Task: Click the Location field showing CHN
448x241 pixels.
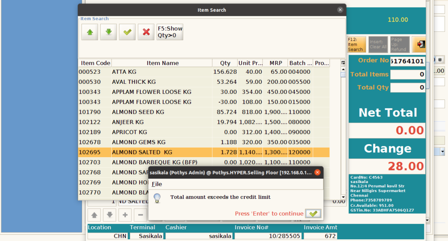Action: (x=108, y=236)
